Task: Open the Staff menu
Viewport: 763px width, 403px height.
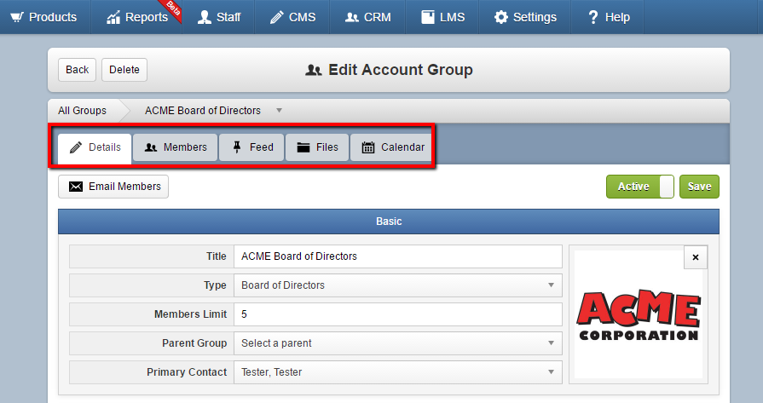Action: pyautogui.click(x=219, y=17)
